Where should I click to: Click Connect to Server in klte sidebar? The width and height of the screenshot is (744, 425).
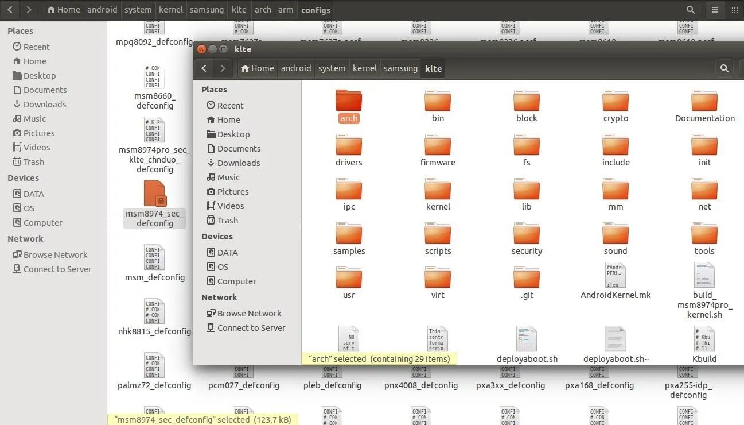[247, 328]
